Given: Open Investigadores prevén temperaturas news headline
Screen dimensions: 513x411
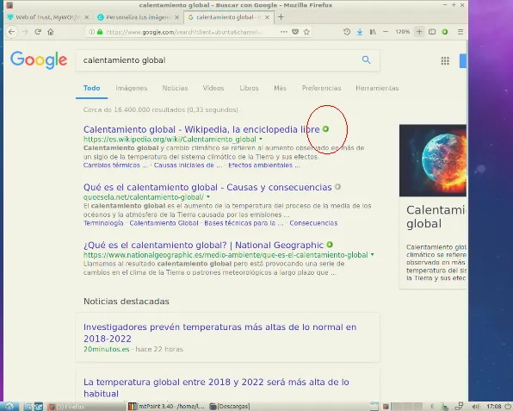Looking at the screenshot, I should point(219,333).
